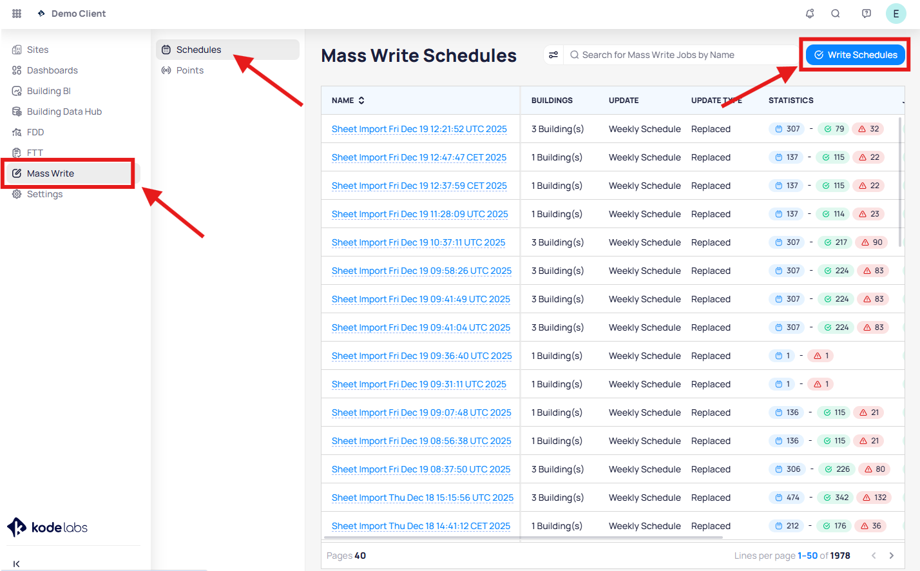The image size is (920, 571).
Task: Open the apps grid launcher icon
Action: 17,14
